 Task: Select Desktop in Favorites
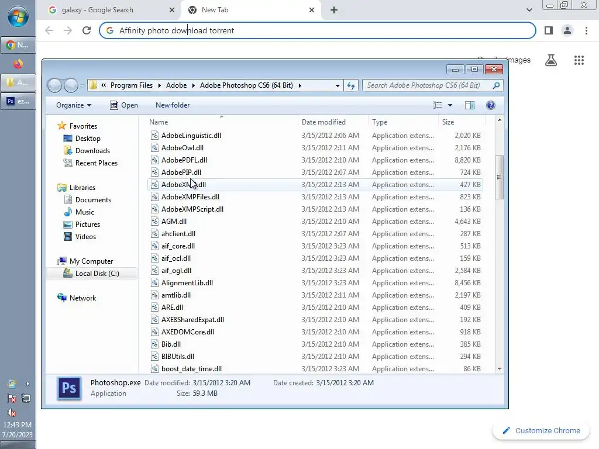click(x=88, y=139)
